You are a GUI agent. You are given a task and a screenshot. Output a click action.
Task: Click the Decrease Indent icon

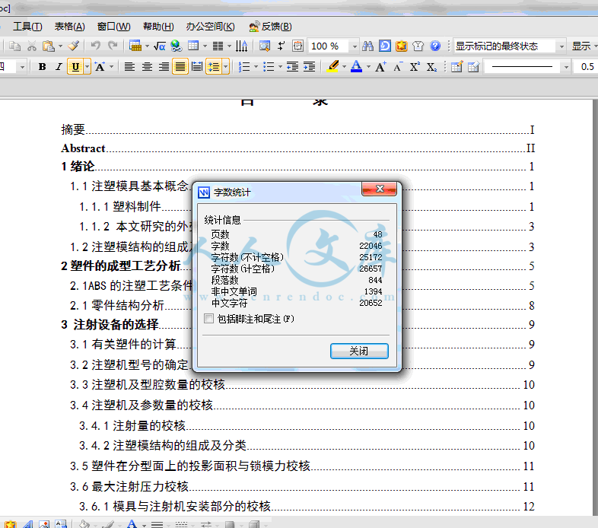pos(292,67)
